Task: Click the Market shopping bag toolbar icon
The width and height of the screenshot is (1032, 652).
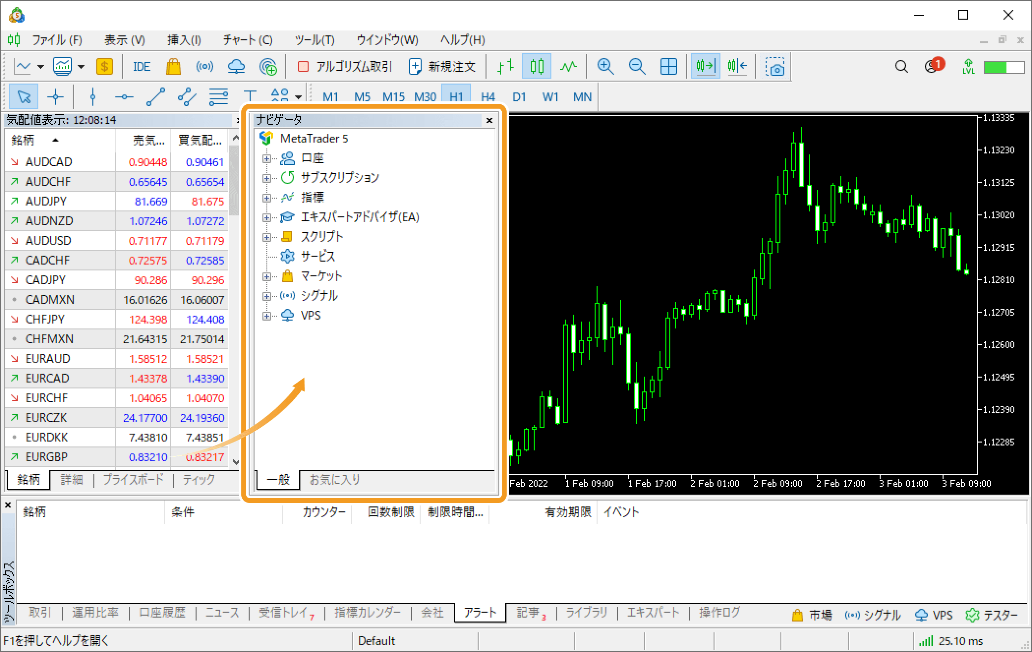Action: [173, 66]
